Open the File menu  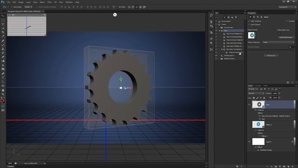click(x=8, y=2)
